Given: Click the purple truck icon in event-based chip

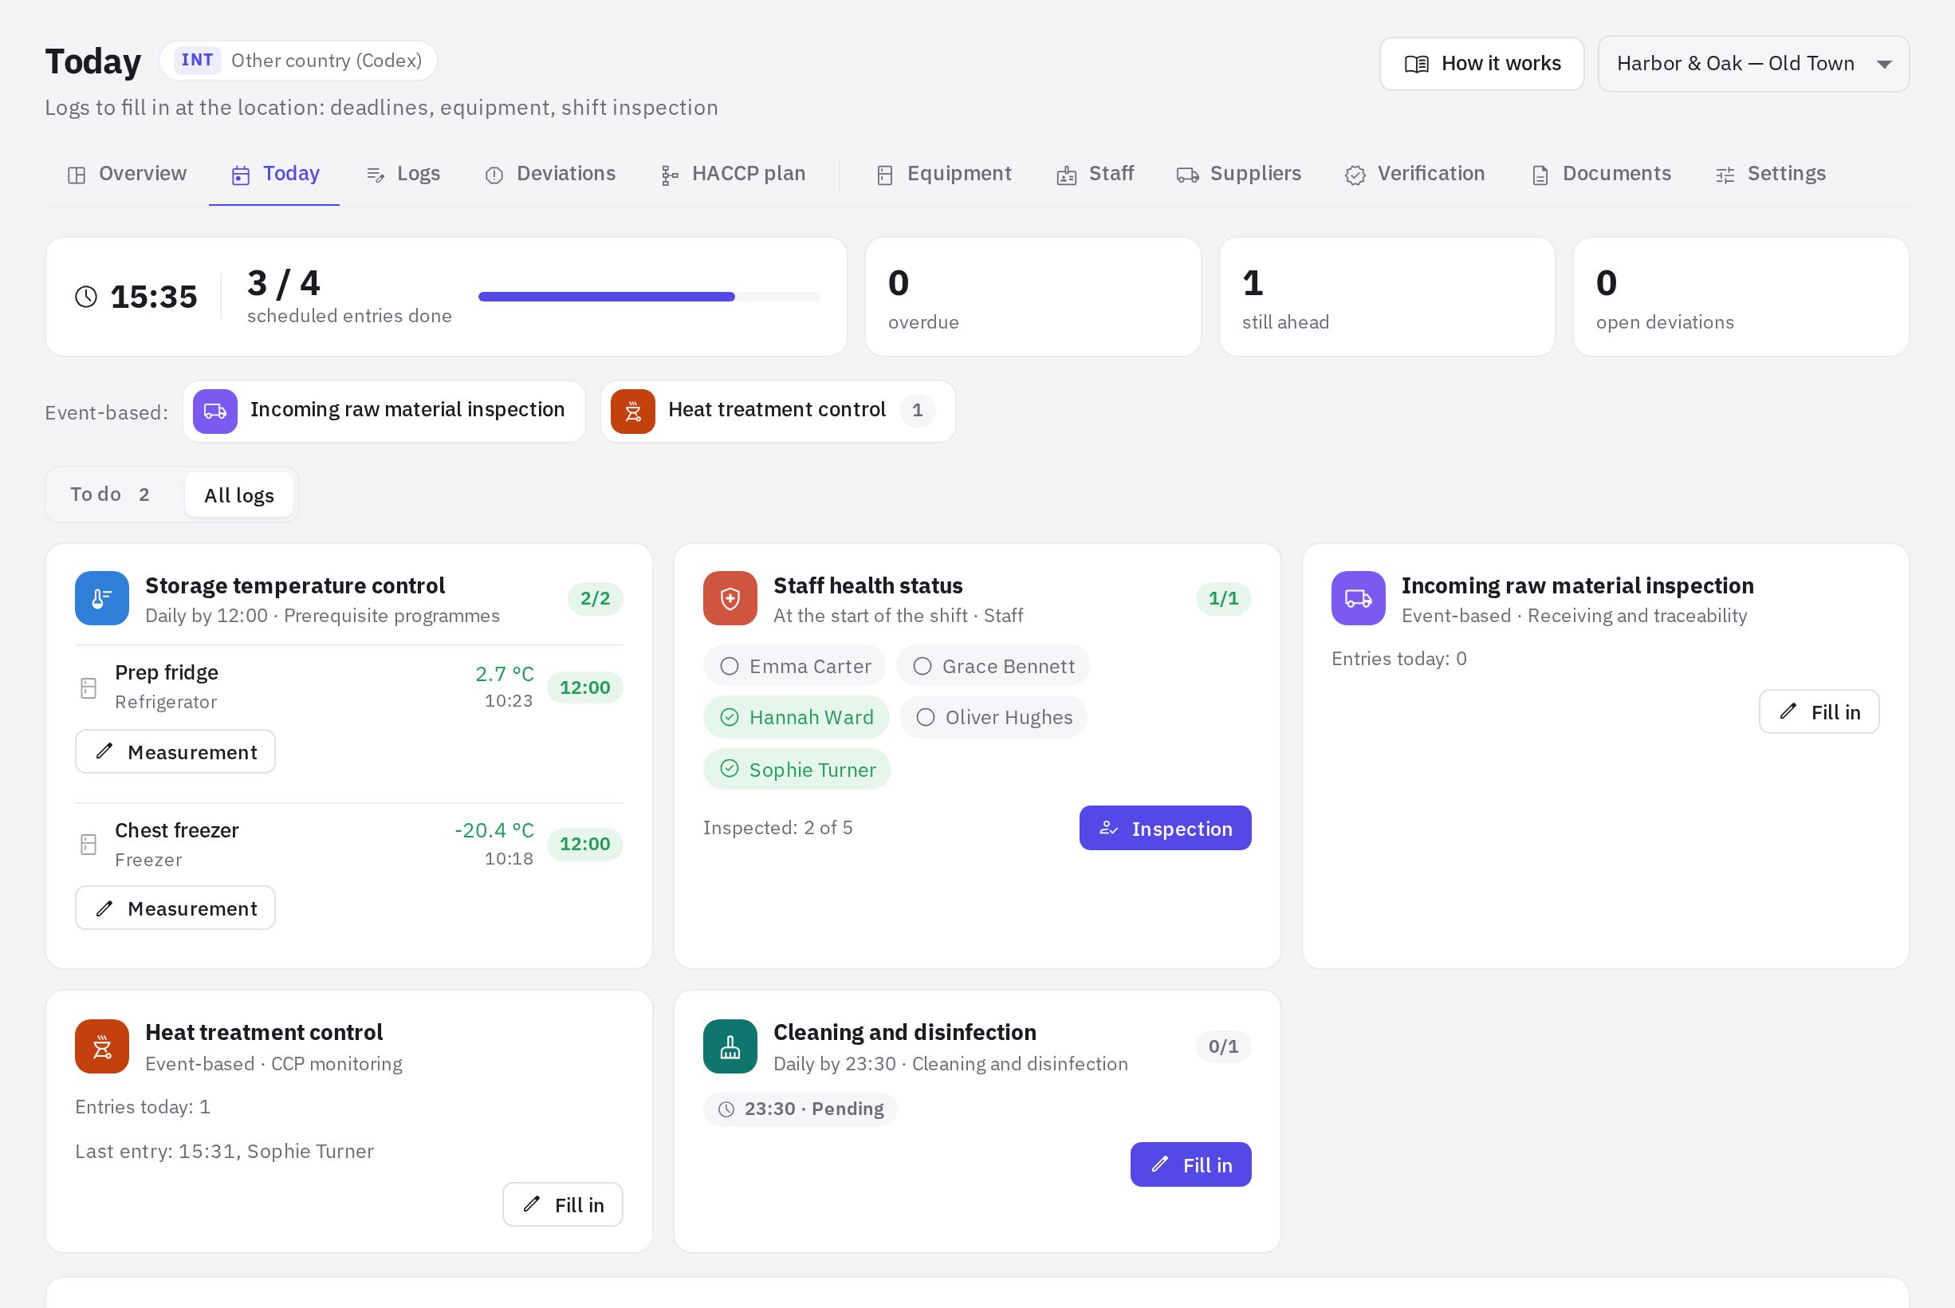Looking at the screenshot, I should pyautogui.click(x=215, y=412).
